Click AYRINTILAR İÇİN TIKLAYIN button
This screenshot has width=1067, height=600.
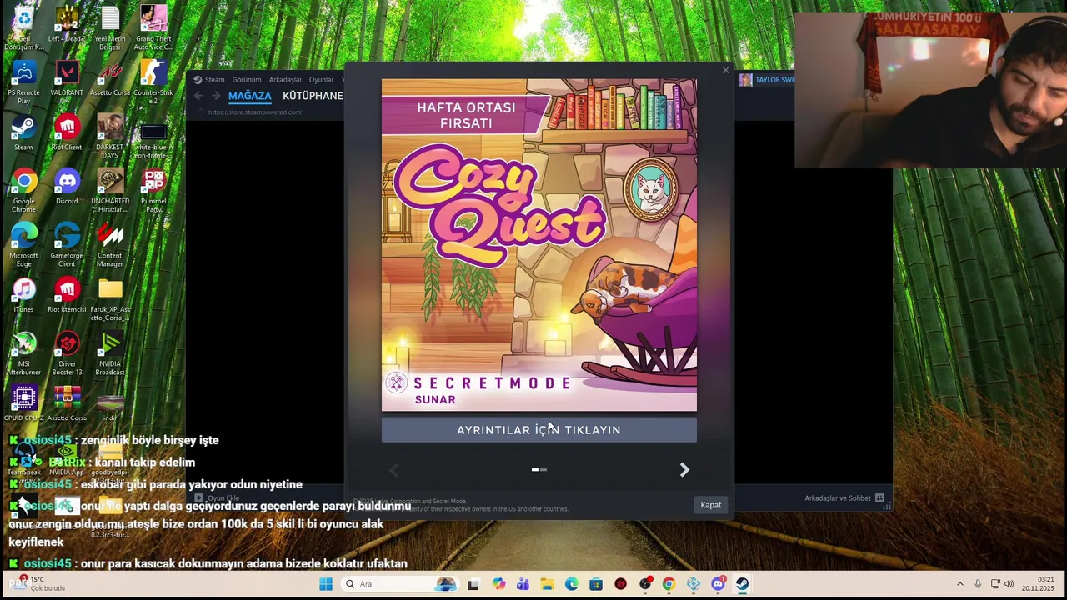[x=539, y=430]
